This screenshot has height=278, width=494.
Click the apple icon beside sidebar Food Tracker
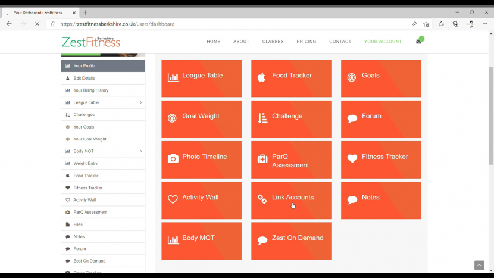[67, 176]
